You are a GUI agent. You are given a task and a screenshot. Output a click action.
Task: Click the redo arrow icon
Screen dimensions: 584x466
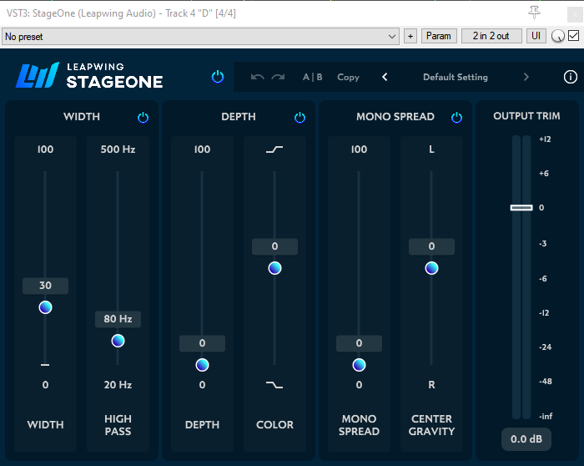[278, 77]
